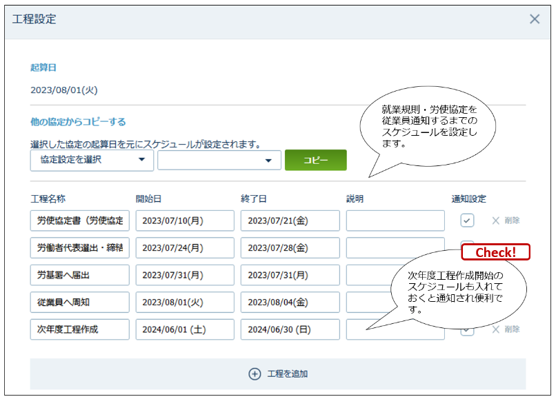This screenshot has width=556, height=399.
Task: Click the 工程を追加 button
Action: click(x=277, y=374)
